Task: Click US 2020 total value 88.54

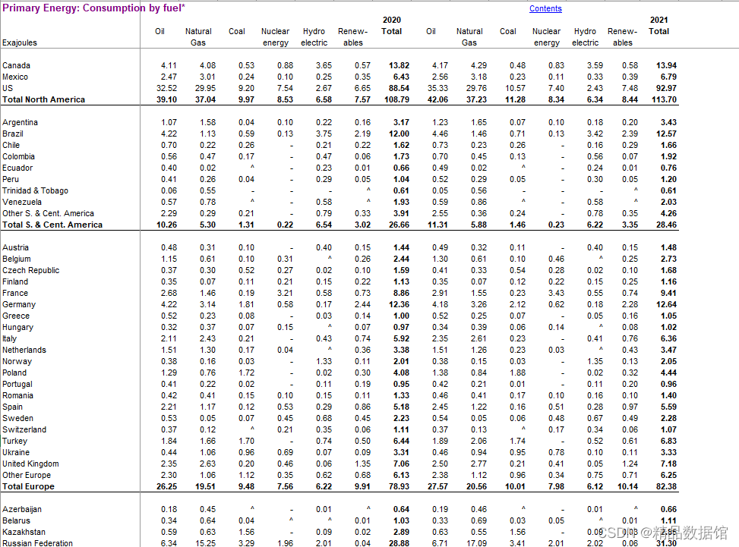Action: tap(400, 88)
